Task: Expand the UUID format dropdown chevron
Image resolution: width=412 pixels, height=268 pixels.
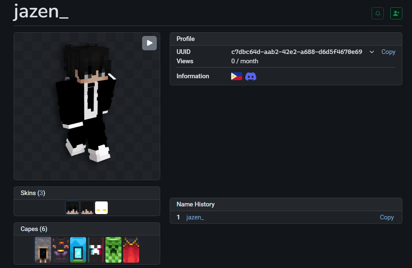Action: coord(372,52)
